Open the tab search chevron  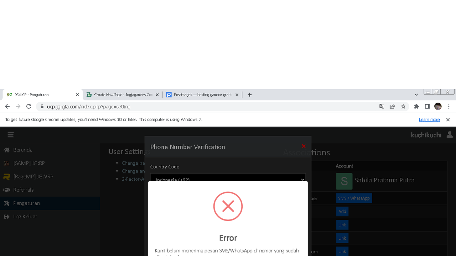[x=416, y=95]
